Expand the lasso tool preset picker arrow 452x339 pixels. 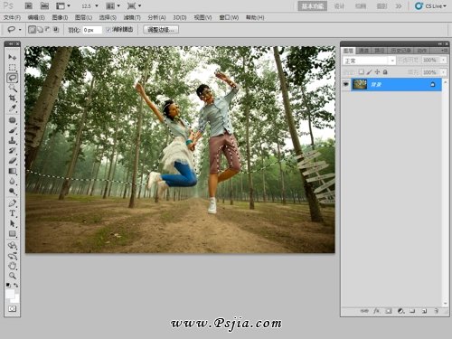pyautogui.click(x=20, y=30)
